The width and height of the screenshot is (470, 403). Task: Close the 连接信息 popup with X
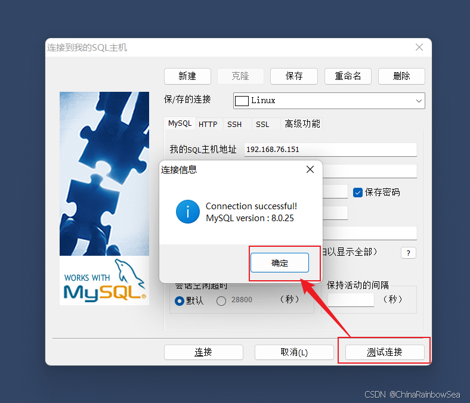[x=310, y=169]
